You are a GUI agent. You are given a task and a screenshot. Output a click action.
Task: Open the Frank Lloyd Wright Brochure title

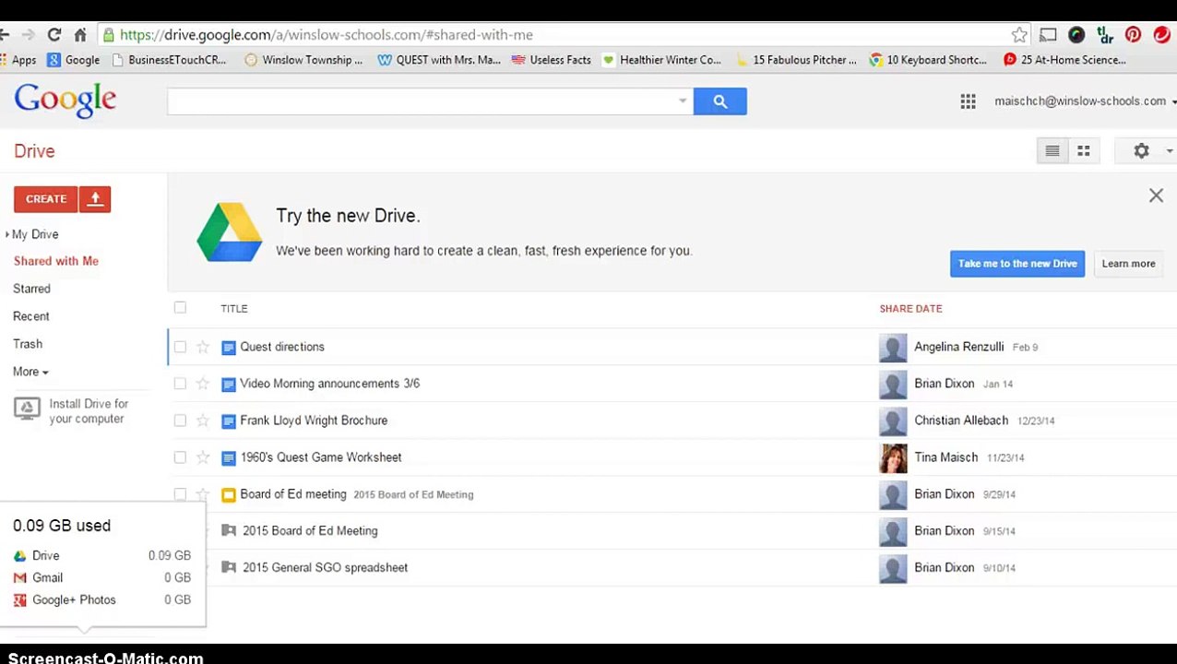(x=314, y=421)
